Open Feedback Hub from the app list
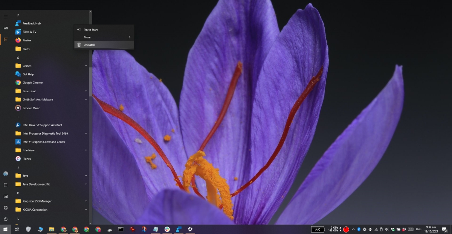The height and width of the screenshot is (234, 452). tap(51, 23)
